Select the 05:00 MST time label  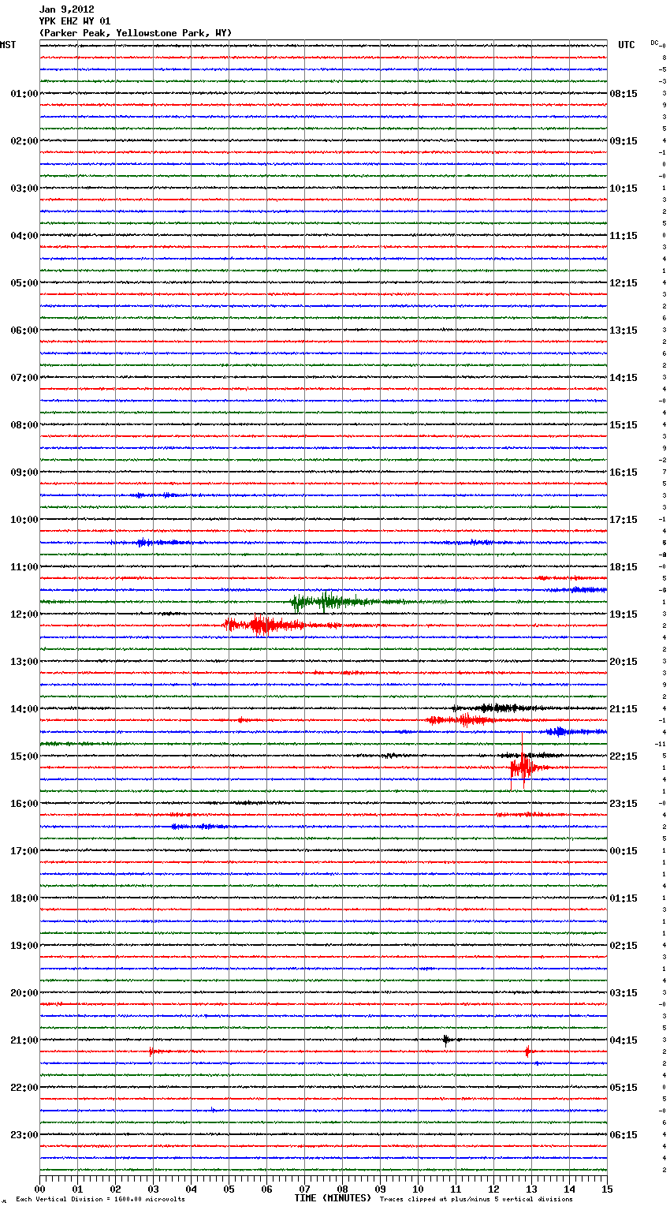24,283
